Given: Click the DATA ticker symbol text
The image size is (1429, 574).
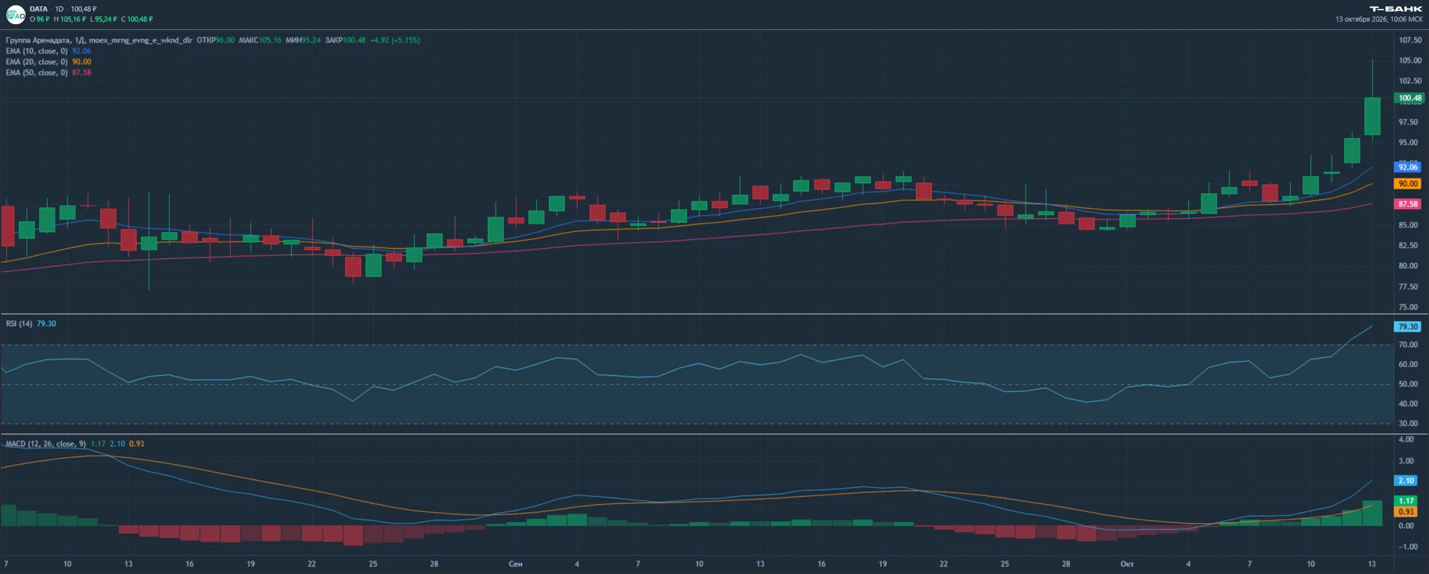Looking at the screenshot, I should click(38, 9).
